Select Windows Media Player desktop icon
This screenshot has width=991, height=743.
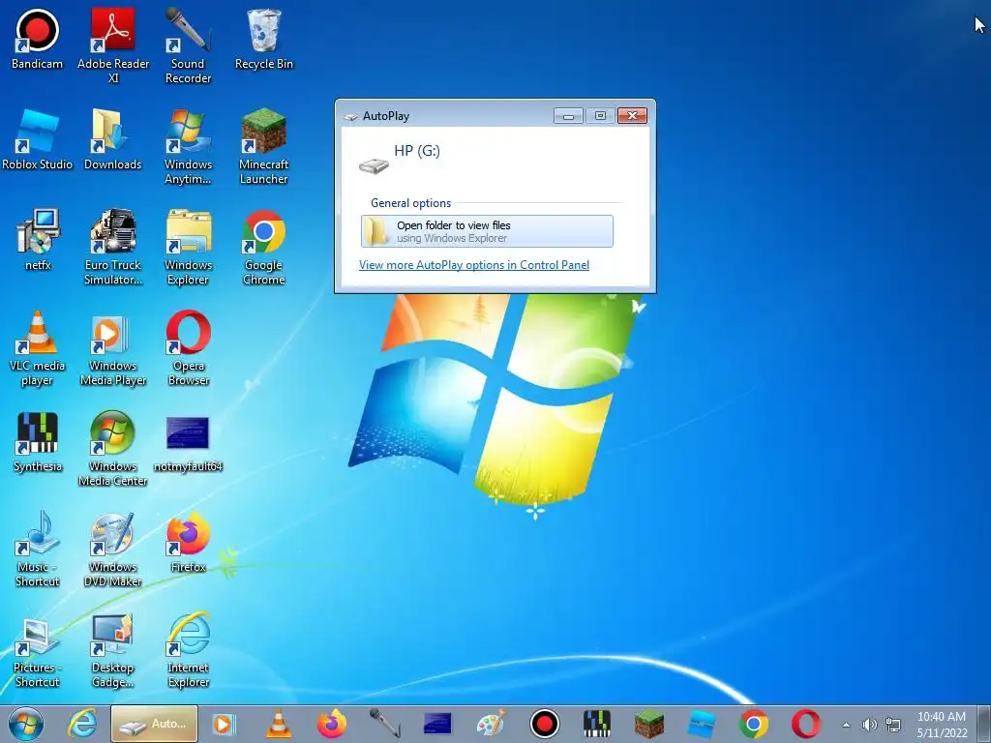113,347
